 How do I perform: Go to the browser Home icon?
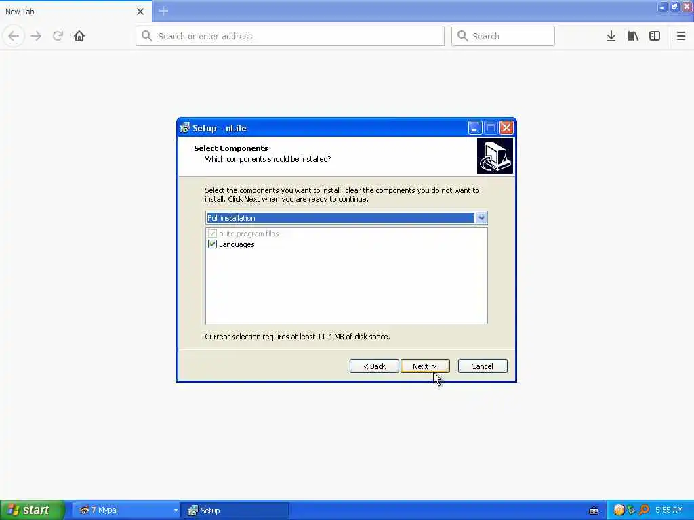click(x=79, y=36)
